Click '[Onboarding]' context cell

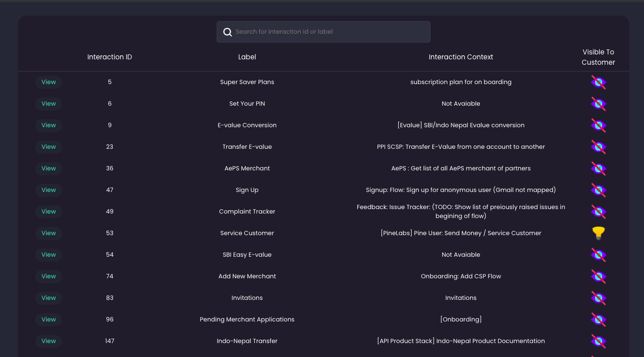point(461,320)
